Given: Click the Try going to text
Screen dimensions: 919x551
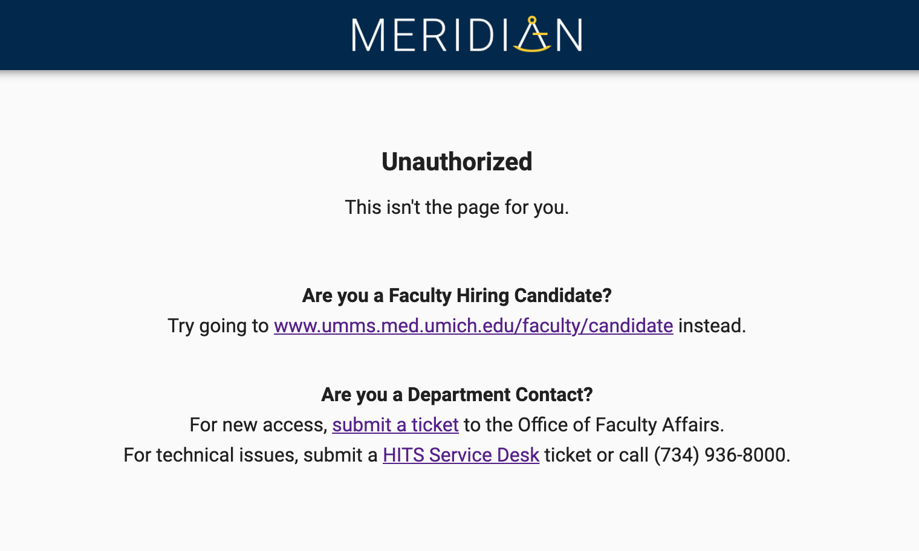Looking at the screenshot, I should click(218, 326).
